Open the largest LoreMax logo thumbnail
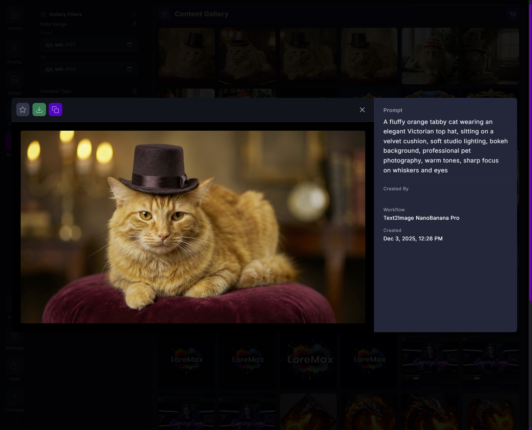Screen dimensions: 532x430 (x=308, y=360)
